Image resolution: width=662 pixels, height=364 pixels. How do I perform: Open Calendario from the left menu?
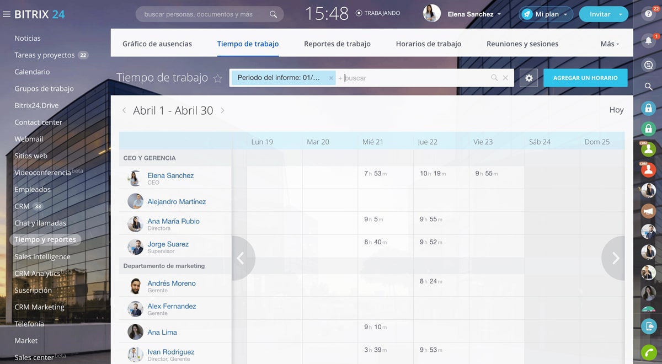pyautogui.click(x=32, y=72)
